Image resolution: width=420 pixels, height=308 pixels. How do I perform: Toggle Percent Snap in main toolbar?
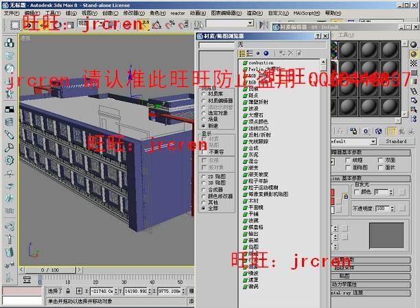(170, 25)
